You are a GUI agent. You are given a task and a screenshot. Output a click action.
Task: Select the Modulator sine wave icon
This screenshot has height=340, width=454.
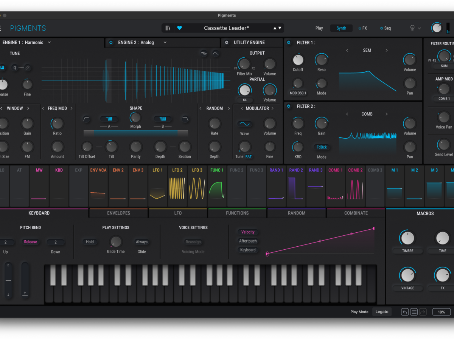(x=244, y=124)
